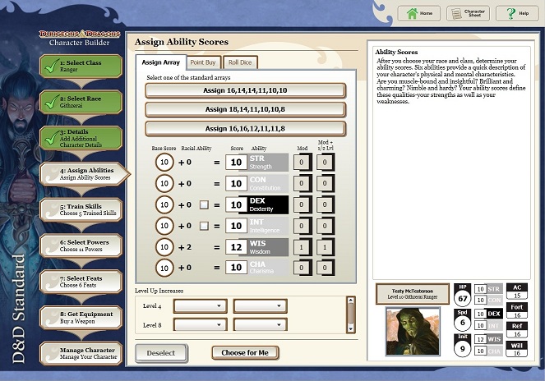Image resolution: width=545 pixels, height=381 pixels.
Task: Click the Choose for Me button
Action: click(x=245, y=353)
